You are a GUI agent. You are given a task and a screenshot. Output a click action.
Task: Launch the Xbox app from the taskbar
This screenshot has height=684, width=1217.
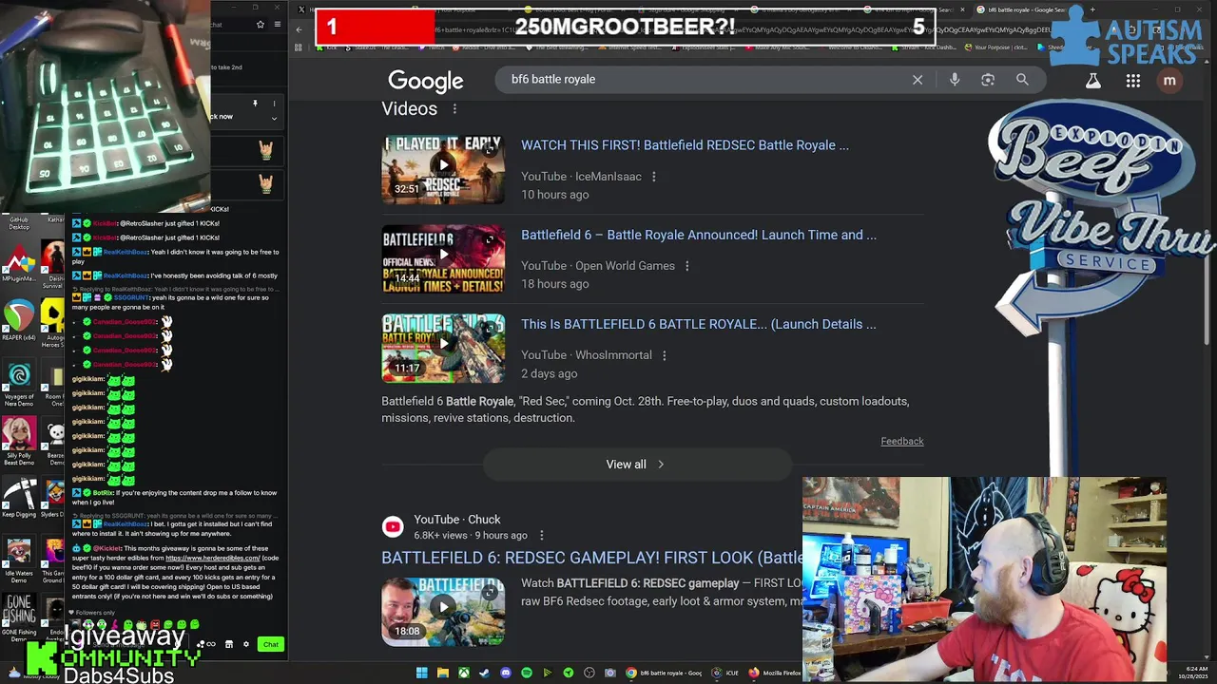point(464,673)
